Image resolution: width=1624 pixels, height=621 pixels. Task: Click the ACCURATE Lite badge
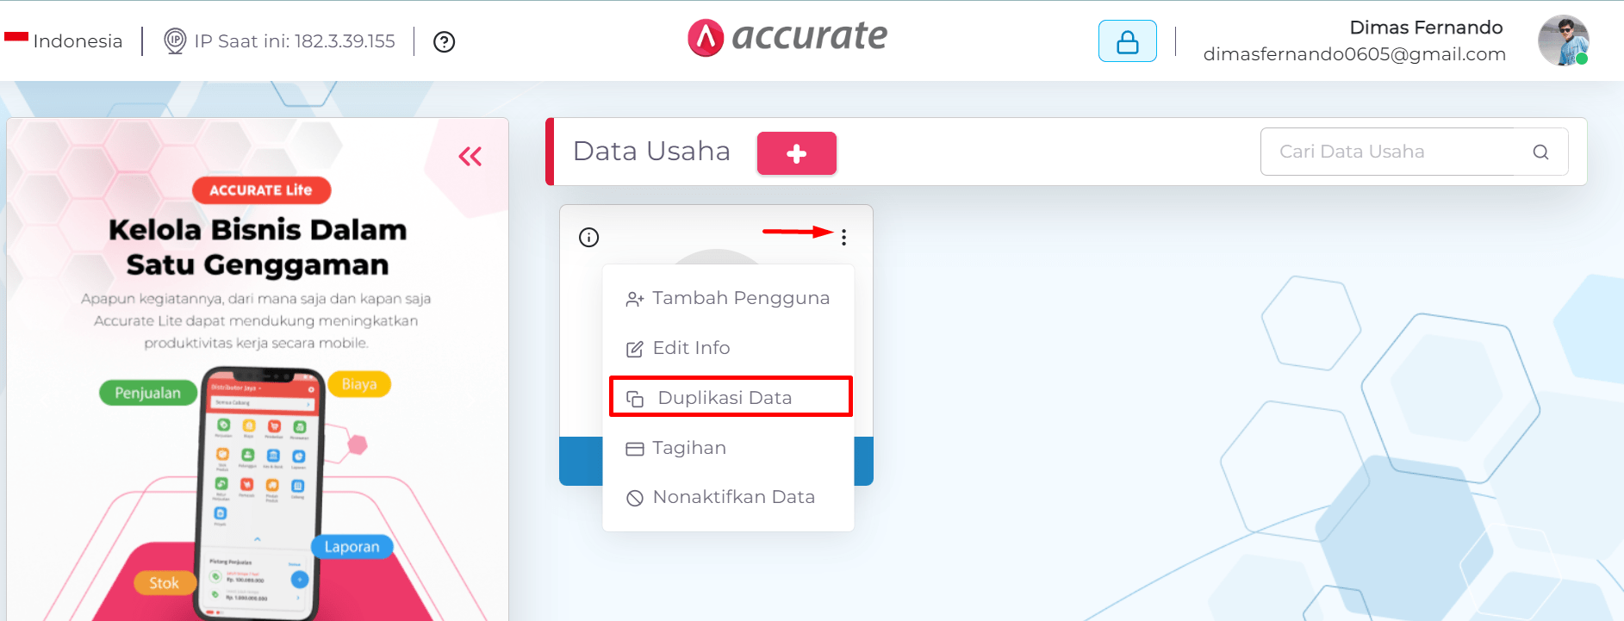click(x=261, y=190)
